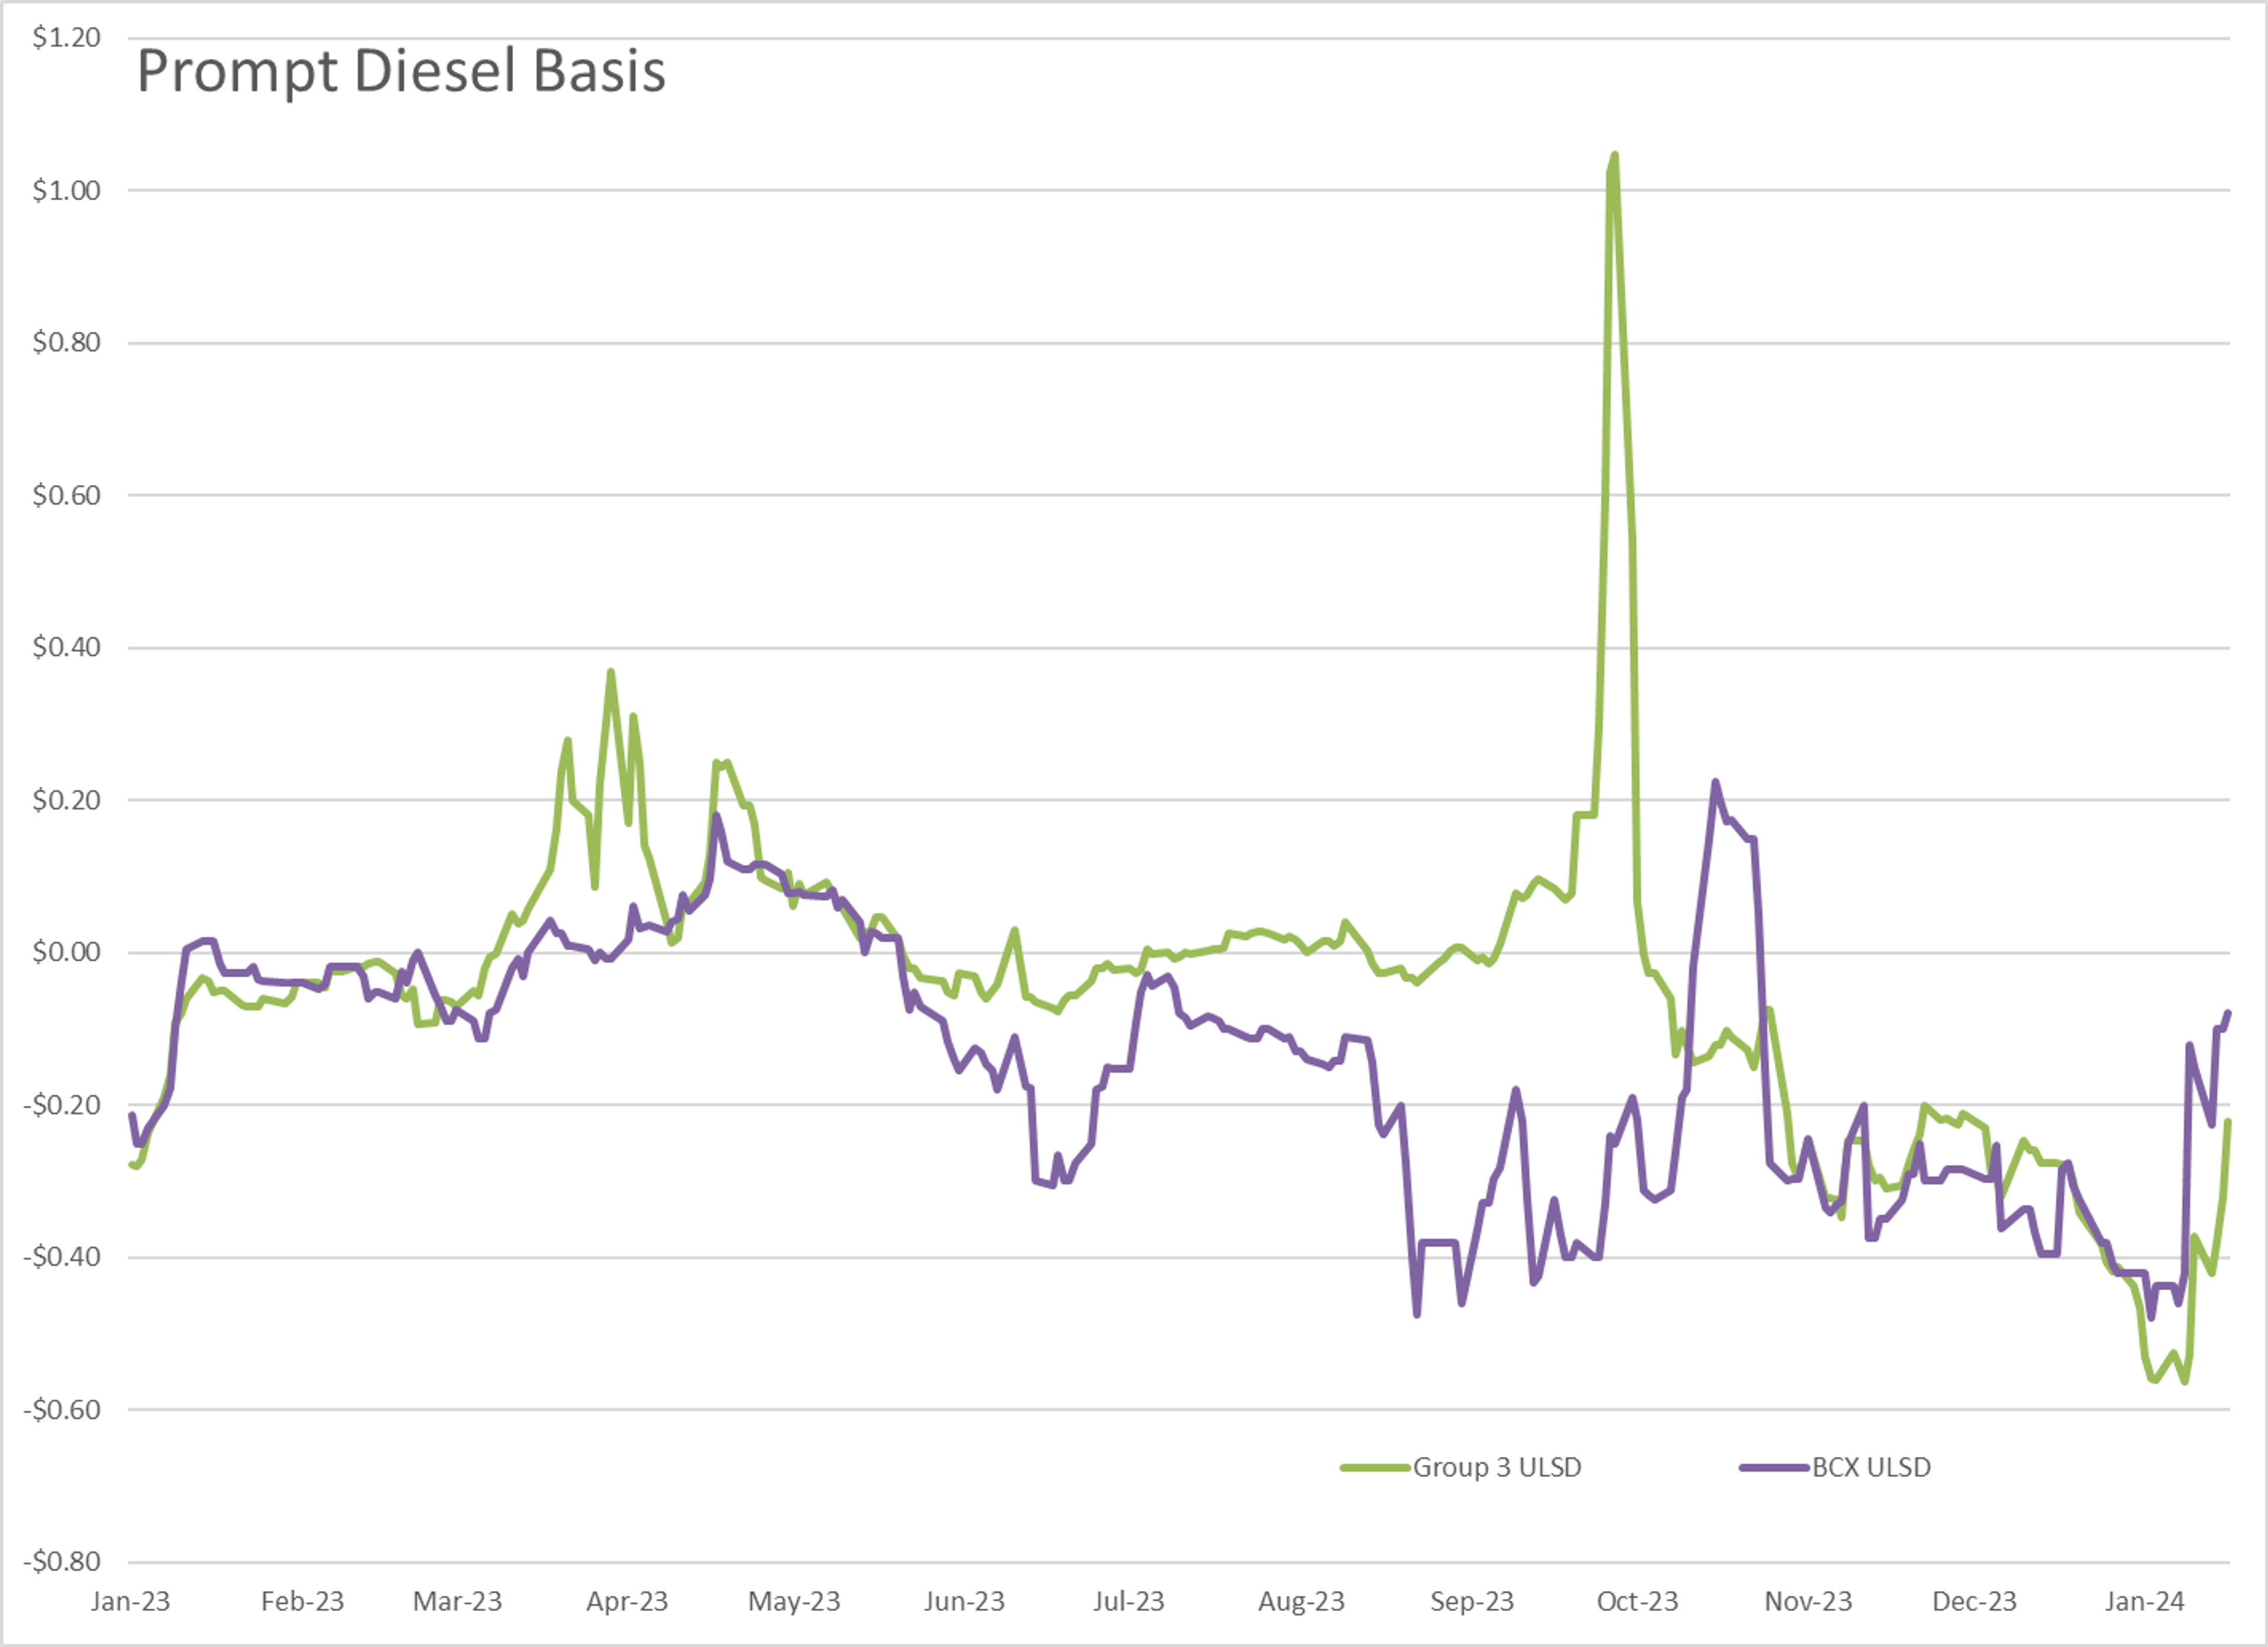Click the -$0.60 y-axis label
Viewport: 2268px width, 1647px height.
62,1410
